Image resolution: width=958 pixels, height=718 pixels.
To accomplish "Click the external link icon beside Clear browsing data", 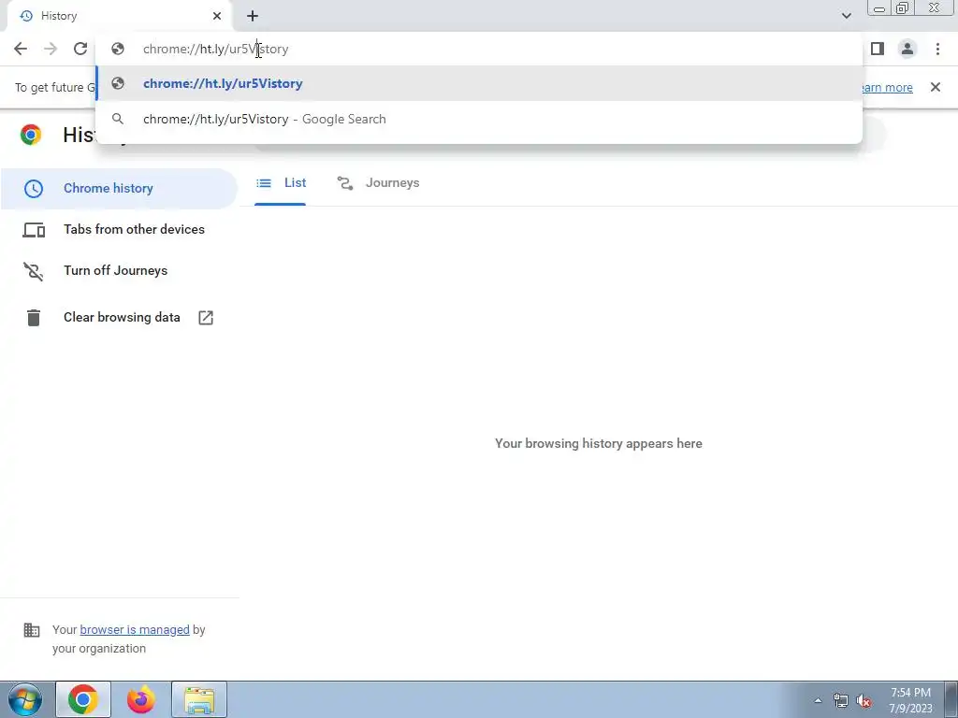I will (206, 318).
